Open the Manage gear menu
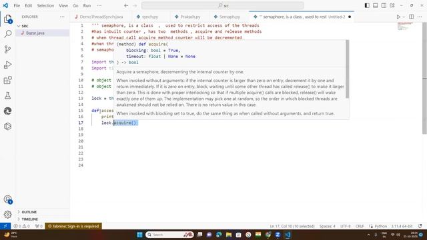 point(7,215)
